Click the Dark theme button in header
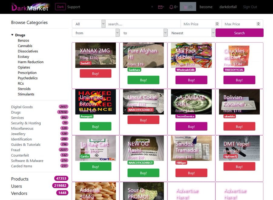Image resolution: width=273 pixels, height=200 pixels. [60, 6]
